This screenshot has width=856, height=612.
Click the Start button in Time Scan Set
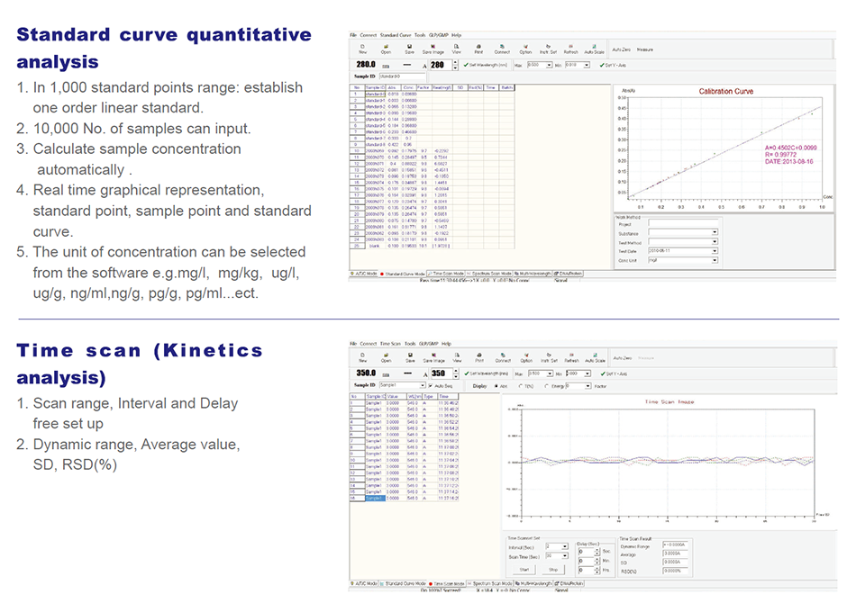[525, 569]
